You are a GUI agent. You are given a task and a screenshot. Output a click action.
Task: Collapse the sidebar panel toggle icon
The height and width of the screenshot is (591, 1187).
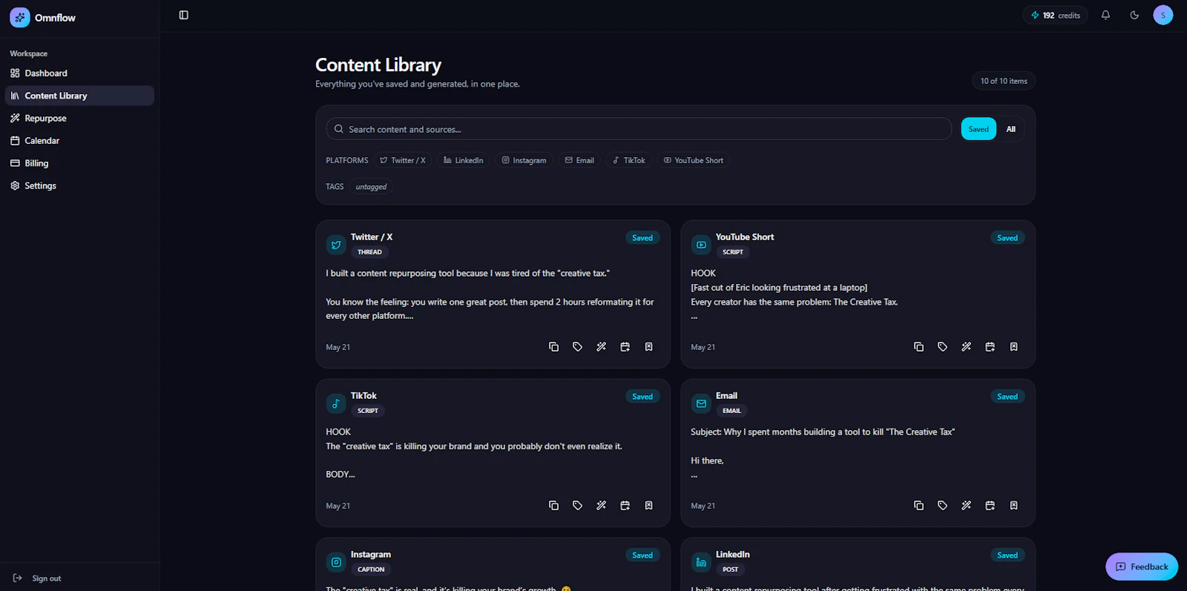[184, 15]
